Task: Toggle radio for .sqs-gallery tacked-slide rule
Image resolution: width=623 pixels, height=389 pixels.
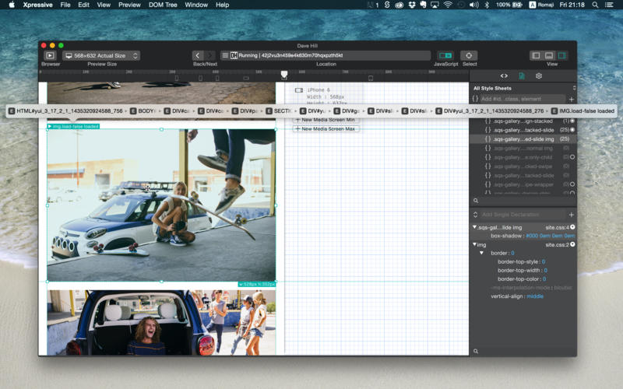Action: [x=572, y=130]
